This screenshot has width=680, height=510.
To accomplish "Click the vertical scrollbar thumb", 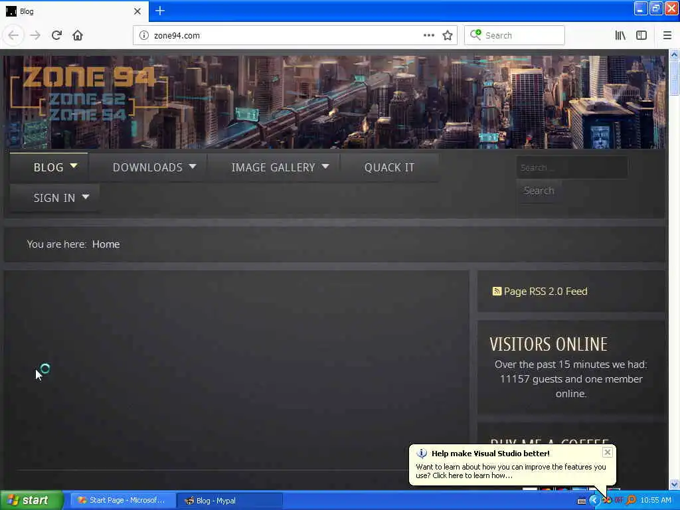I will coord(674,78).
